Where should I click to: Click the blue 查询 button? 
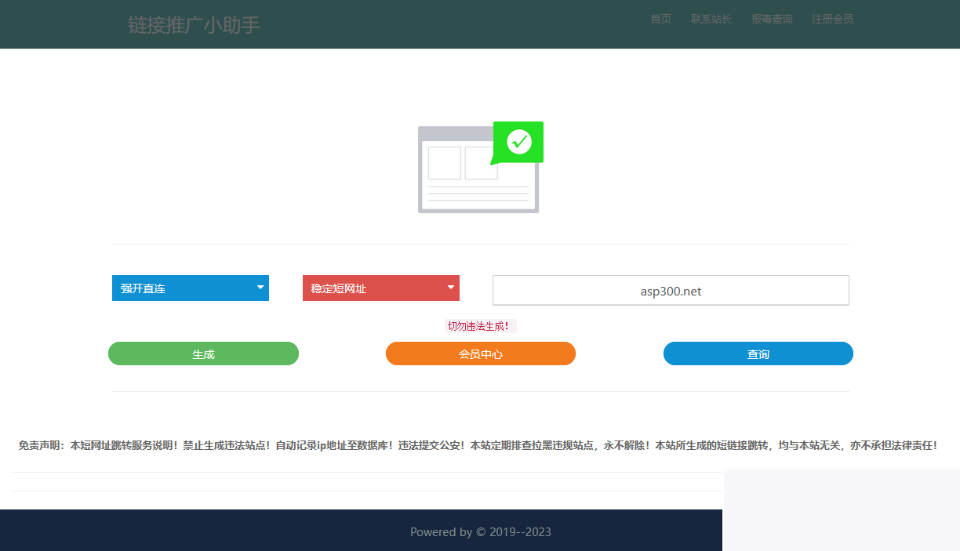(758, 353)
